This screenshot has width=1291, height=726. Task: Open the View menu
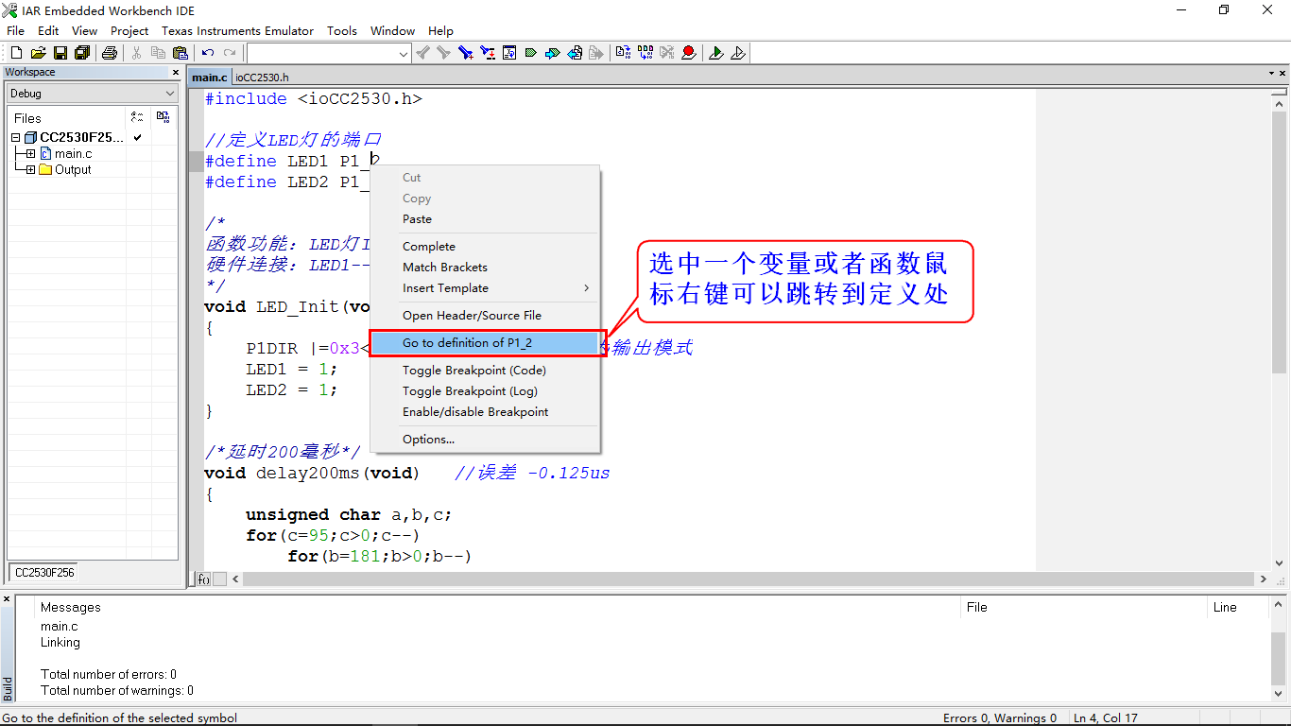[84, 30]
